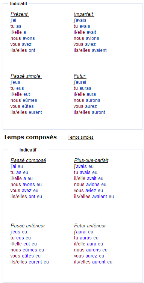Open the Plus-que-parfait heading
The width and height of the screenshot is (144, 283).
click(x=91, y=160)
